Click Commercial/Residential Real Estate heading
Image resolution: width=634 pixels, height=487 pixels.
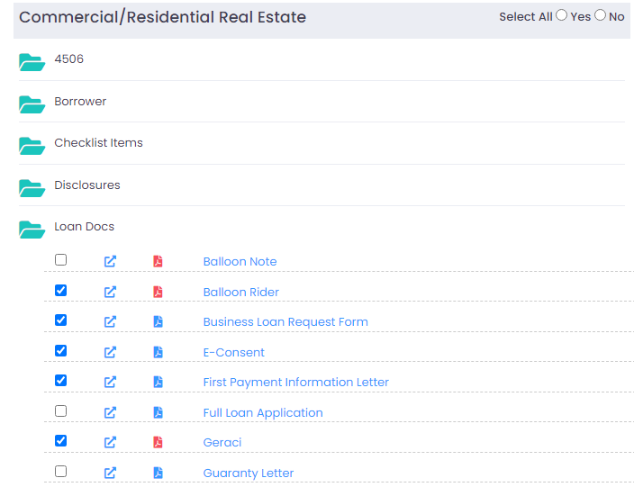point(162,17)
